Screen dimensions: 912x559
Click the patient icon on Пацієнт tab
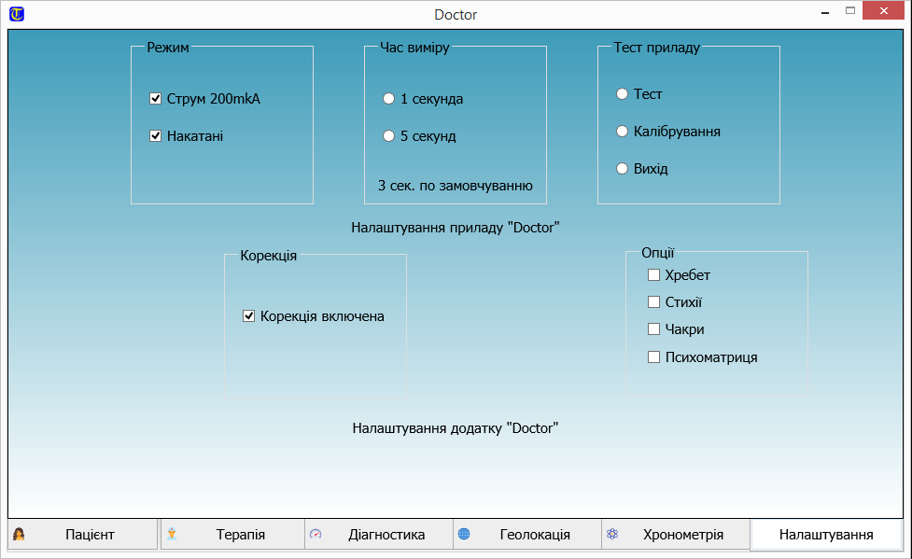point(19,535)
